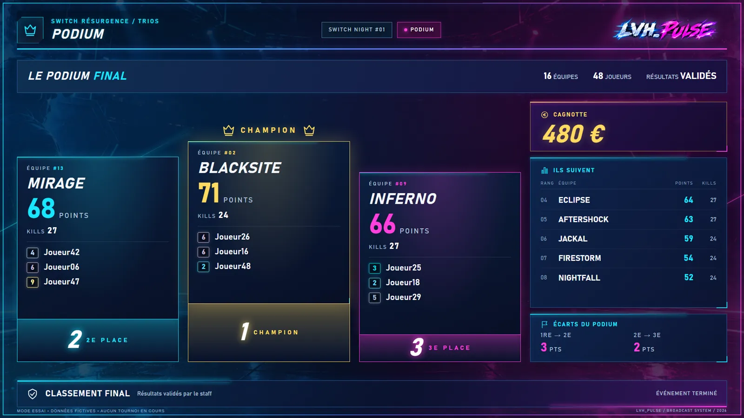Viewport: 744px width, 418px height.
Task: Click the euro coin icon next to CAGNOTTE
Action: (x=545, y=115)
